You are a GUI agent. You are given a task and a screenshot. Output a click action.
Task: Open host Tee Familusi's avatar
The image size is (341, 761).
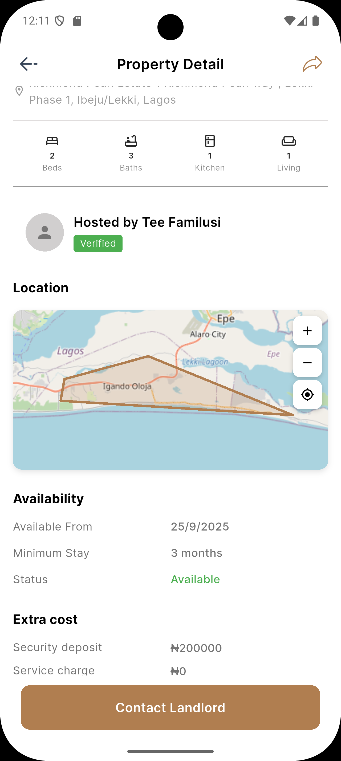45,232
